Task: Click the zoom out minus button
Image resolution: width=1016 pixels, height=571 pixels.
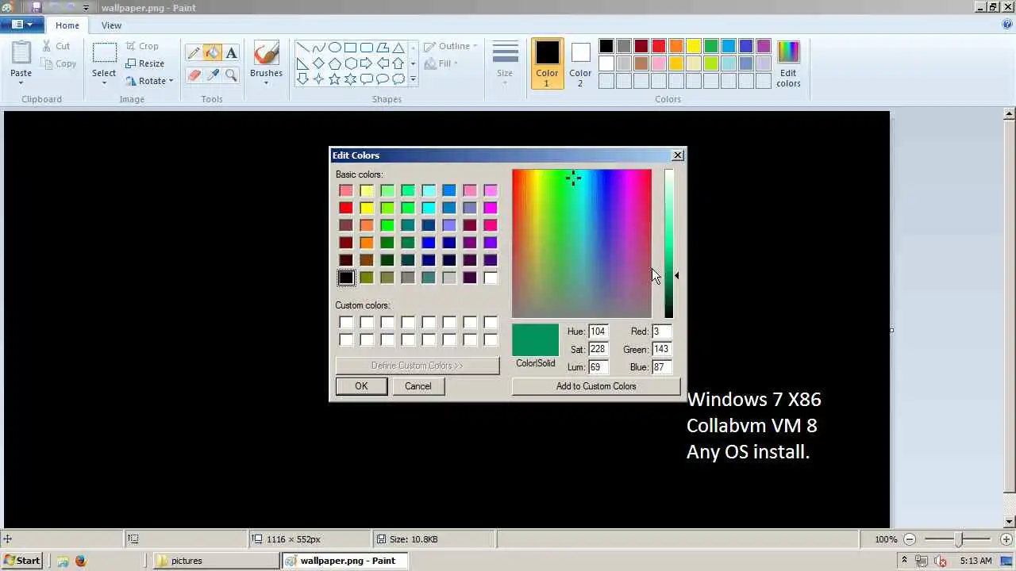Action: pos(910,539)
